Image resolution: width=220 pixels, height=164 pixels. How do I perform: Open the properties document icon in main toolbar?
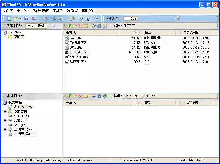(x=72, y=18)
